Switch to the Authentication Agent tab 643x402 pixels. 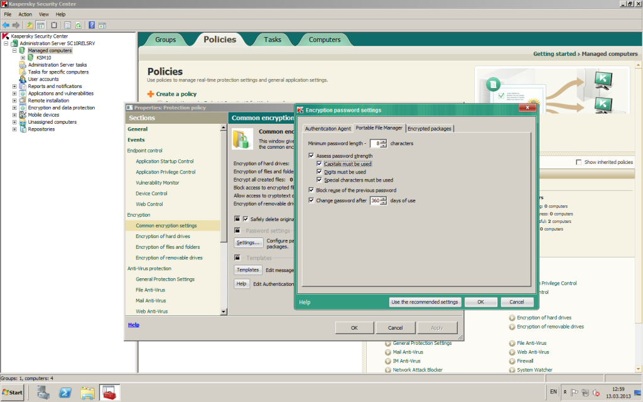(x=328, y=128)
